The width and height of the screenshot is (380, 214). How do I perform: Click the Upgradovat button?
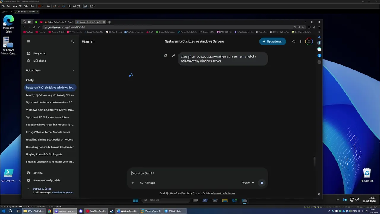(273, 41)
